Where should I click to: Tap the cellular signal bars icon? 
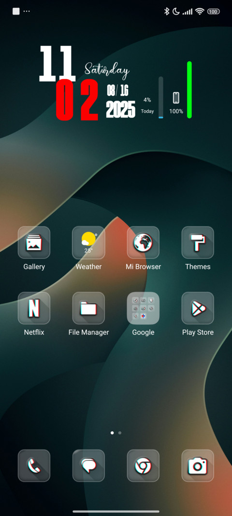(x=187, y=12)
